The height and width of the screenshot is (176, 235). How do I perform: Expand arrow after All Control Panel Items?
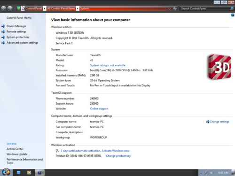78,8
